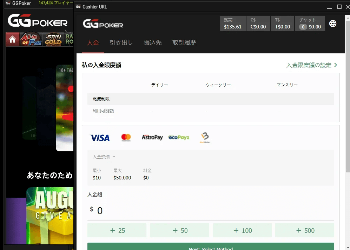Open 入金限度額の設定 link
The image size is (350, 250).
(312, 65)
